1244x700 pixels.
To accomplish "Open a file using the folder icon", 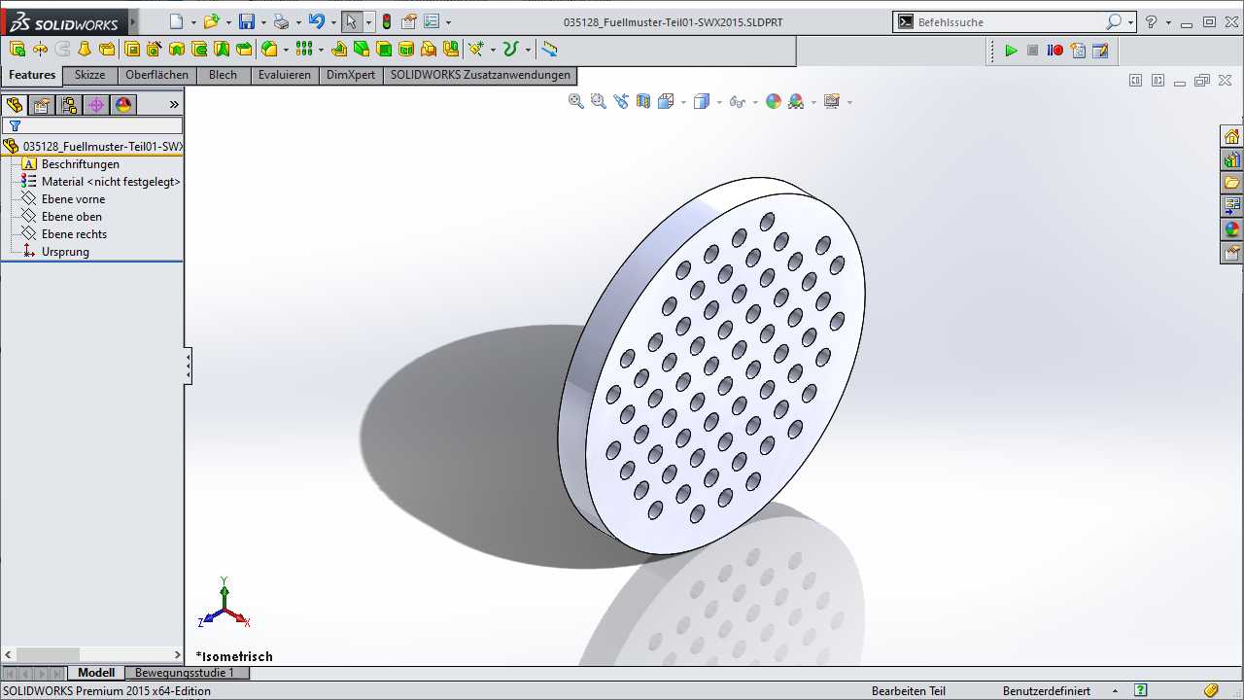I will pos(211,21).
